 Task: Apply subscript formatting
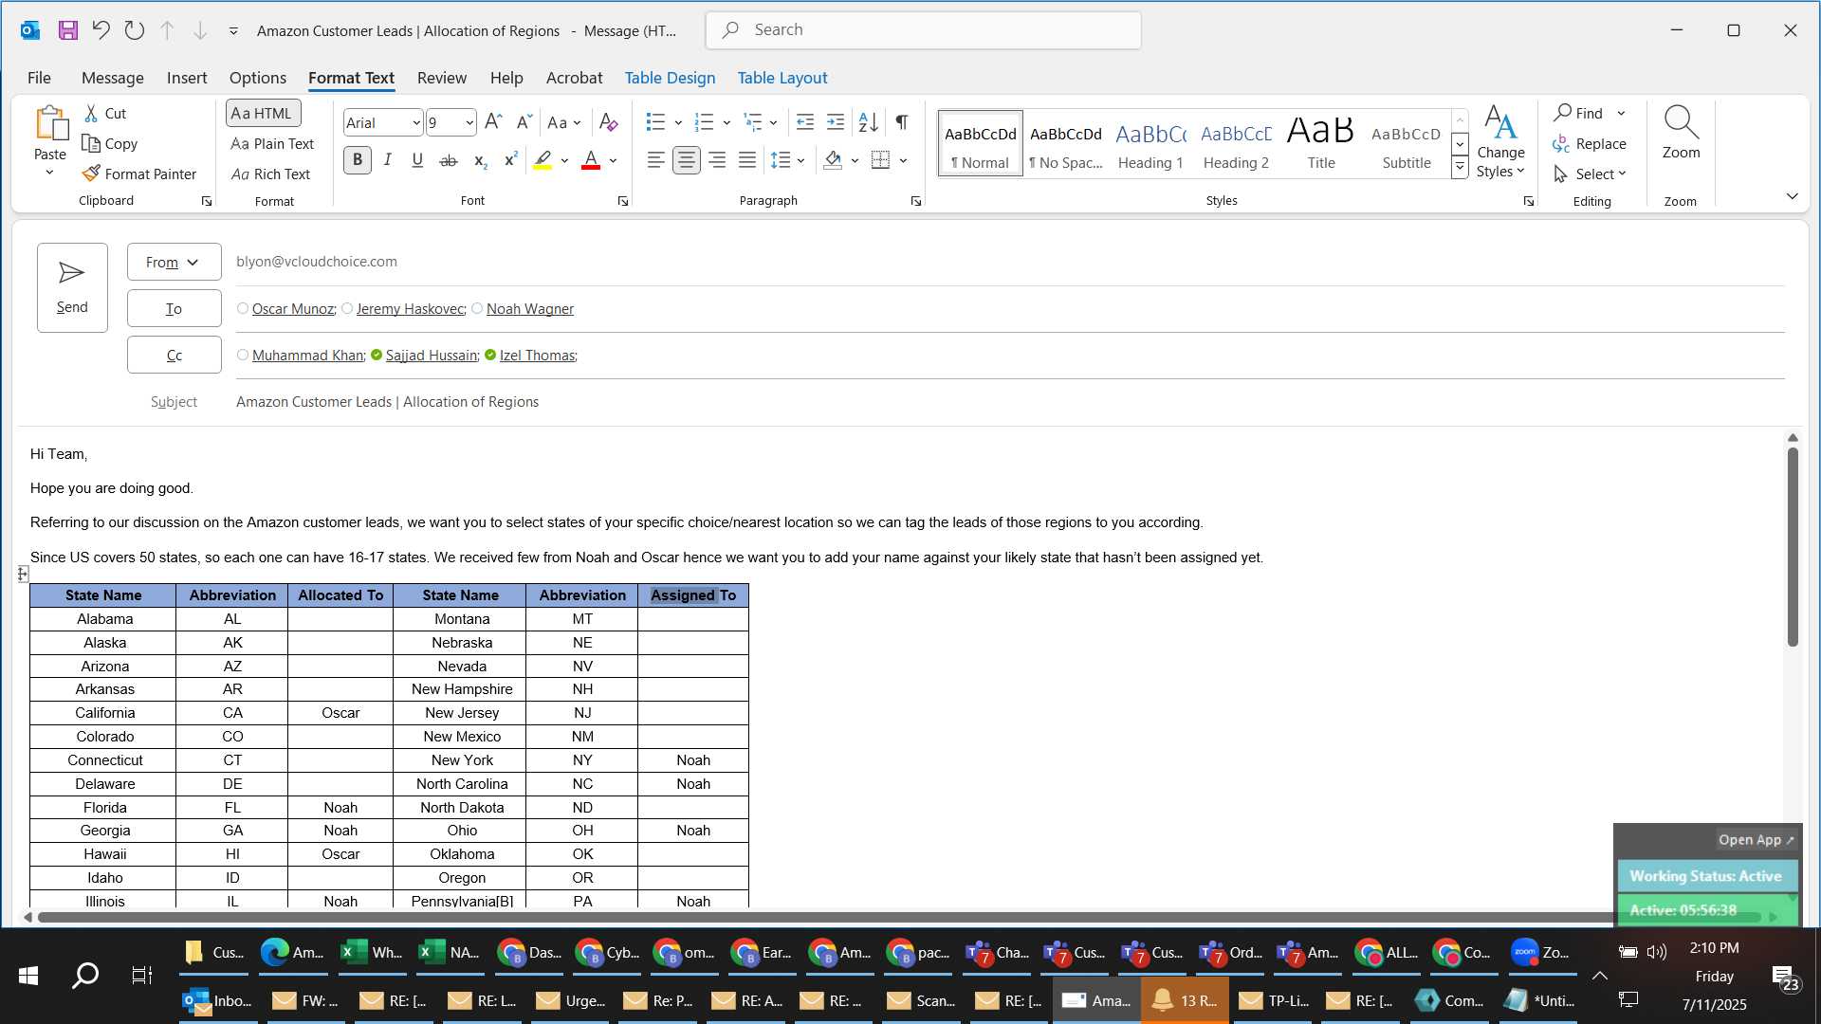480,160
